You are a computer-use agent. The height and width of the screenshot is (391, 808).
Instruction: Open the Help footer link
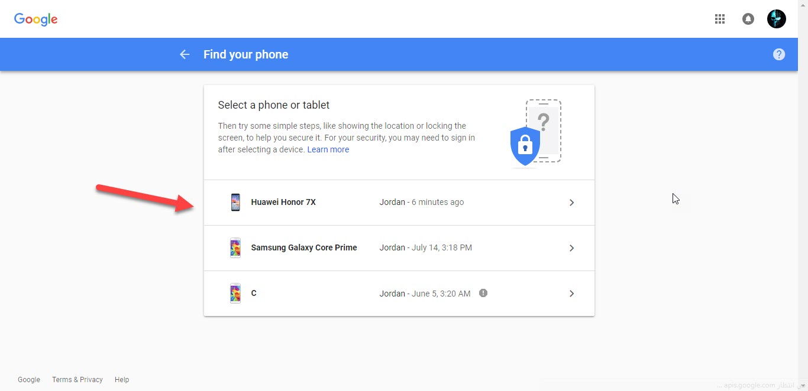(x=122, y=380)
